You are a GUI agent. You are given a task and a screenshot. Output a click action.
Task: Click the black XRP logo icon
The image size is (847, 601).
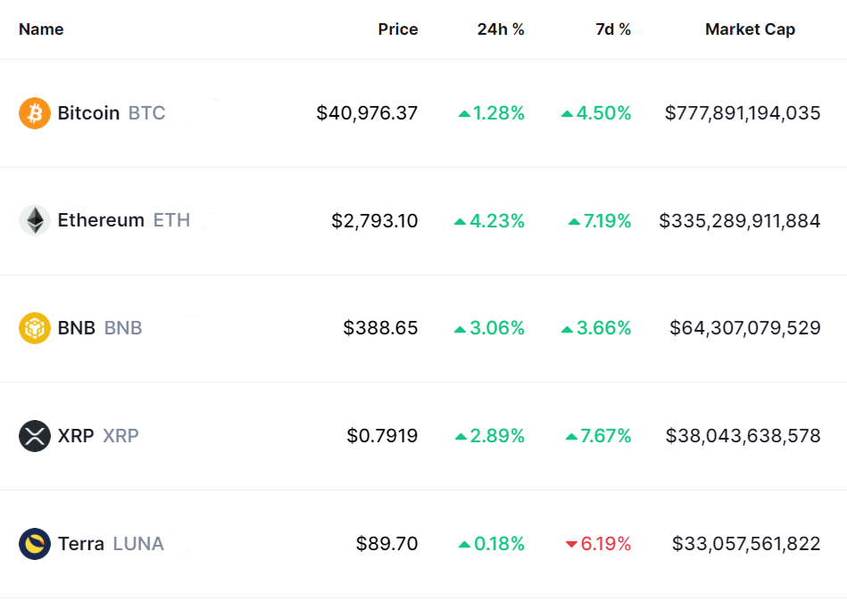(35, 436)
